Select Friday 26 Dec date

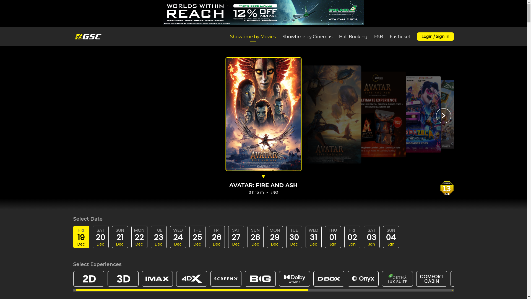click(217, 237)
